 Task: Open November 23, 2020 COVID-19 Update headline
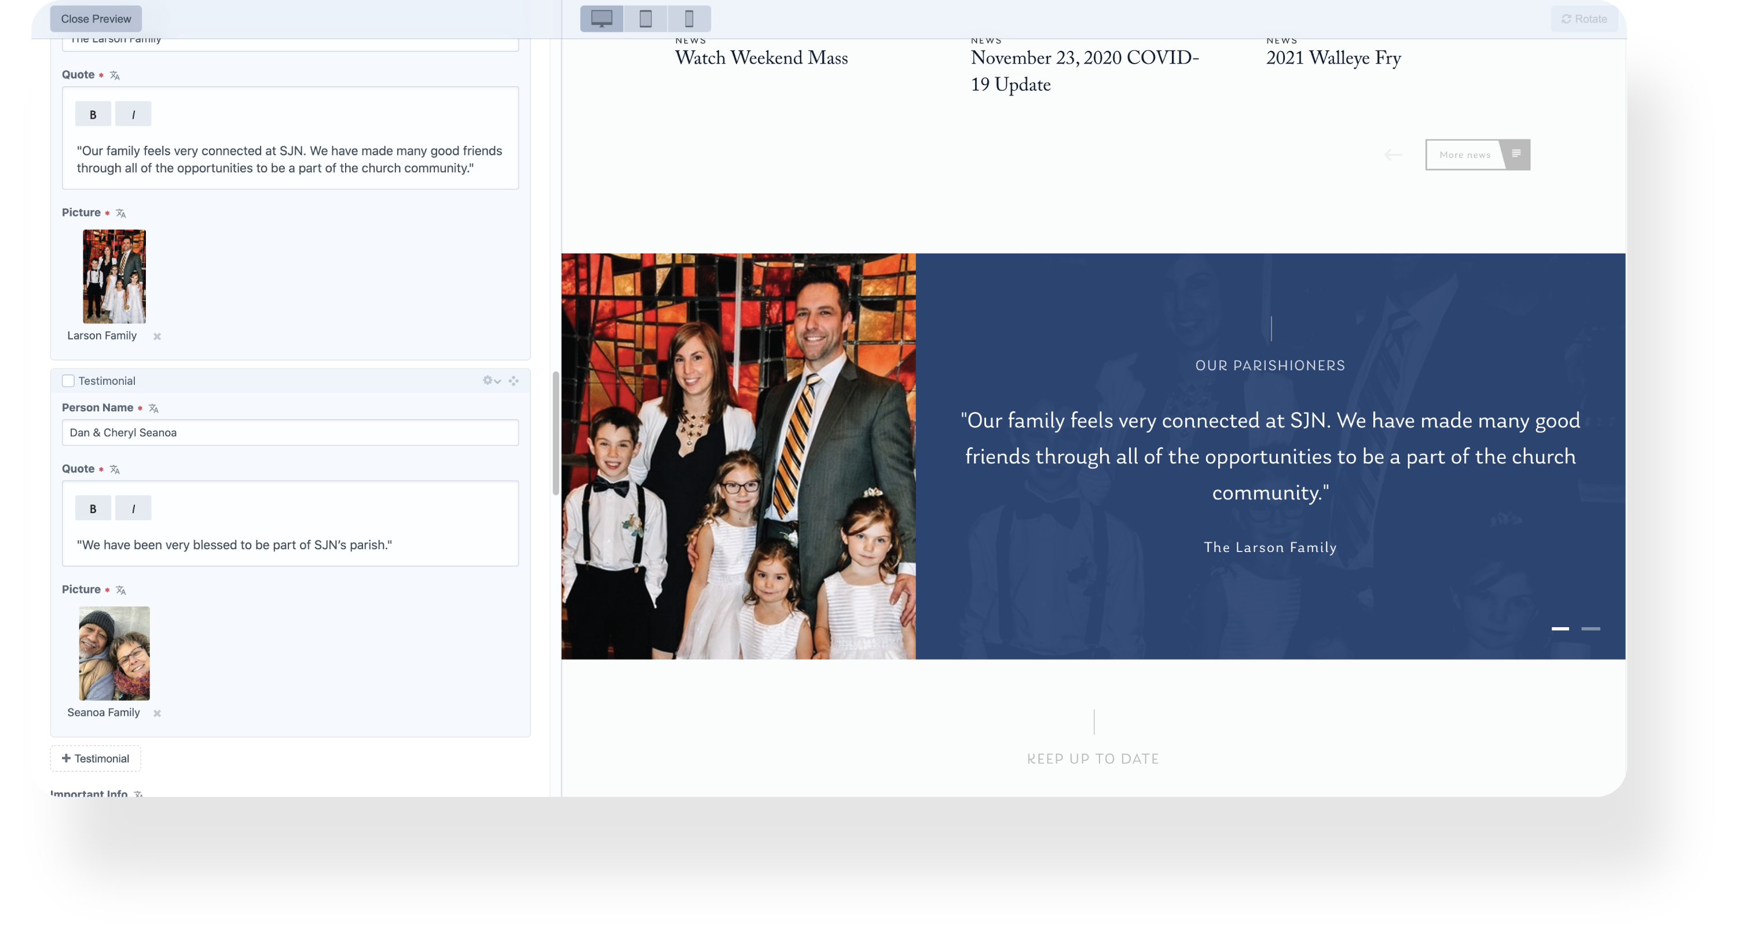tap(1084, 71)
